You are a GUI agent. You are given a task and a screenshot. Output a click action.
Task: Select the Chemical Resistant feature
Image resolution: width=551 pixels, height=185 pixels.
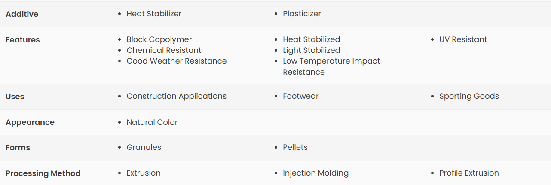click(x=164, y=50)
